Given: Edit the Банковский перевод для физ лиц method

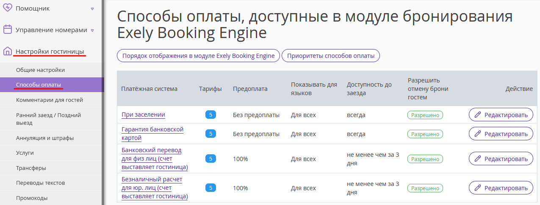Looking at the screenshot, I should [x=501, y=159].
